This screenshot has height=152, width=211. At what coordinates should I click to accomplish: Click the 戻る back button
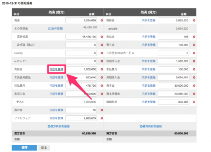click(x=44, y=148)
